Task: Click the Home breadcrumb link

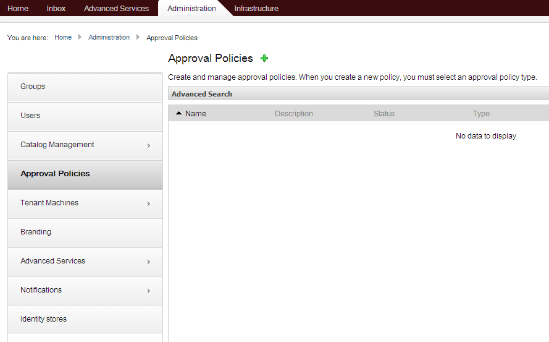Action: pos(63,38)
